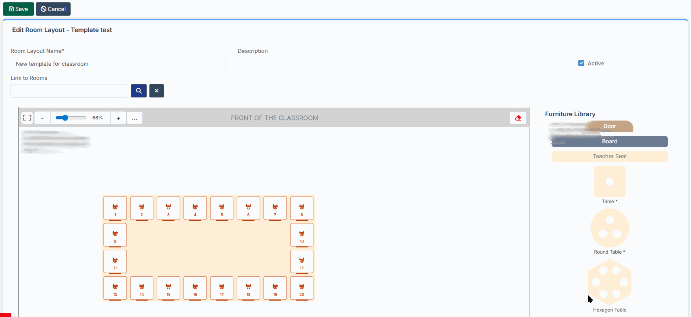691x317 pixels.
Task: Click the zoom level slider
Action: (x=71, y=118)
